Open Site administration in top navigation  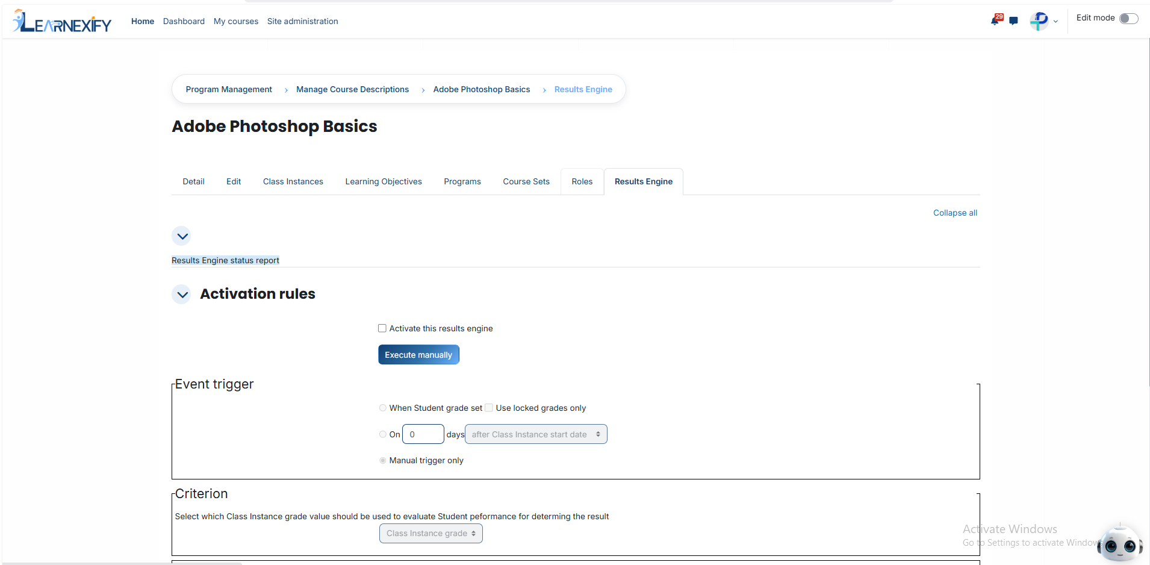pos(303,21)
